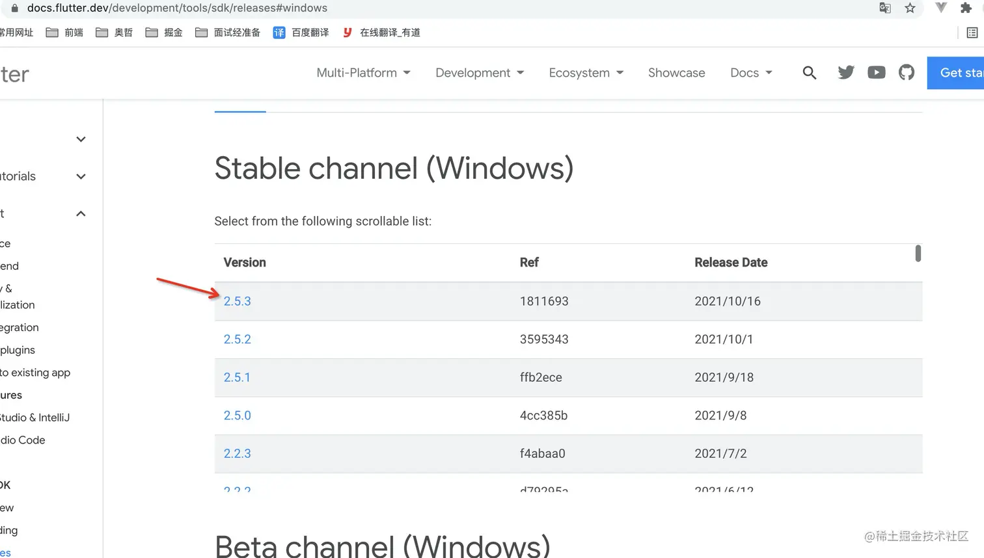This screenshot has height=558, width=984.
Task: Go to the Showcase page
Action: coord(676,73)
